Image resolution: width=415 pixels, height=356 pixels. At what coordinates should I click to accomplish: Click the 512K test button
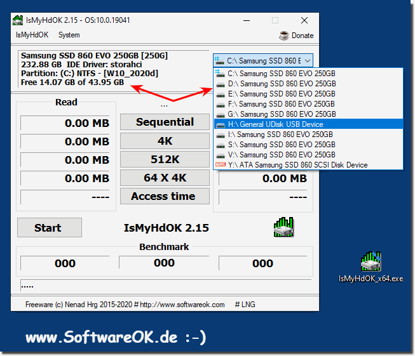click(x=165, y=159)
